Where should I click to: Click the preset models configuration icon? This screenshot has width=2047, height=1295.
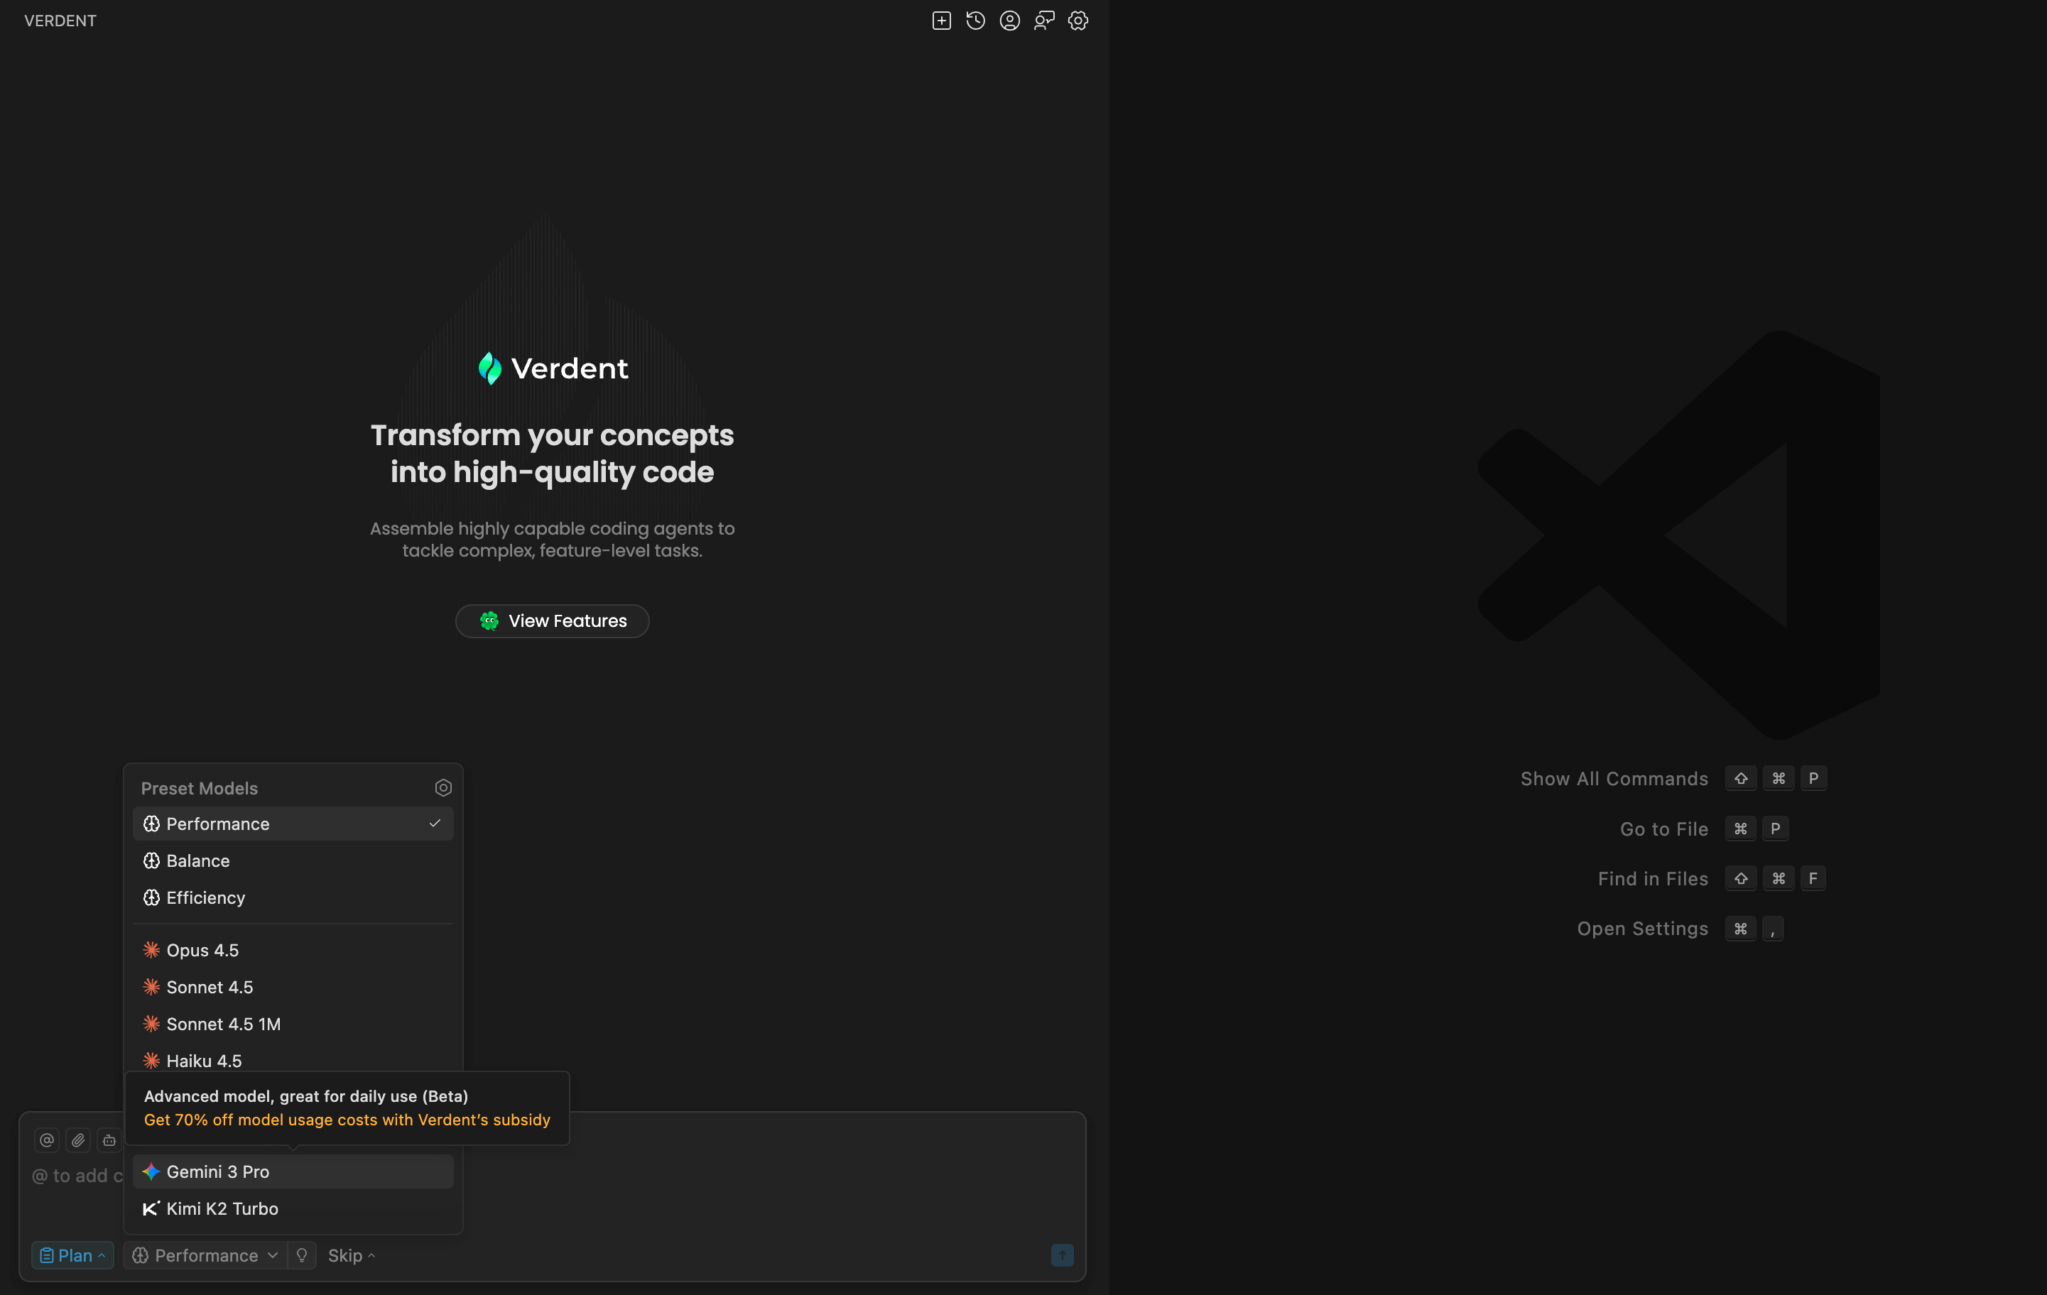click(x=443, y=787)
